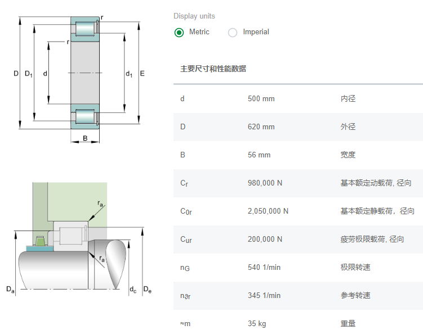The height and width of the screenshot is (334, 423).
Task: Click the 极限转速 description label
Action: click(355, 268)
